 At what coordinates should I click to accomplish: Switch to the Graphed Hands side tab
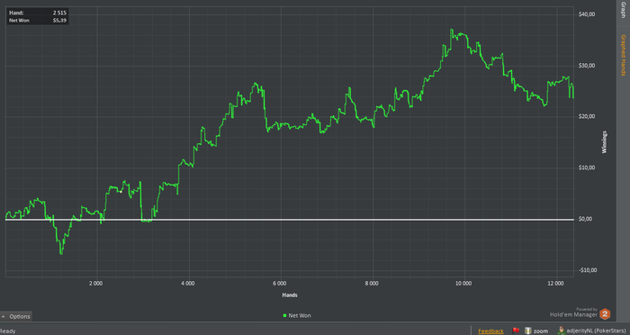[623, 55]
